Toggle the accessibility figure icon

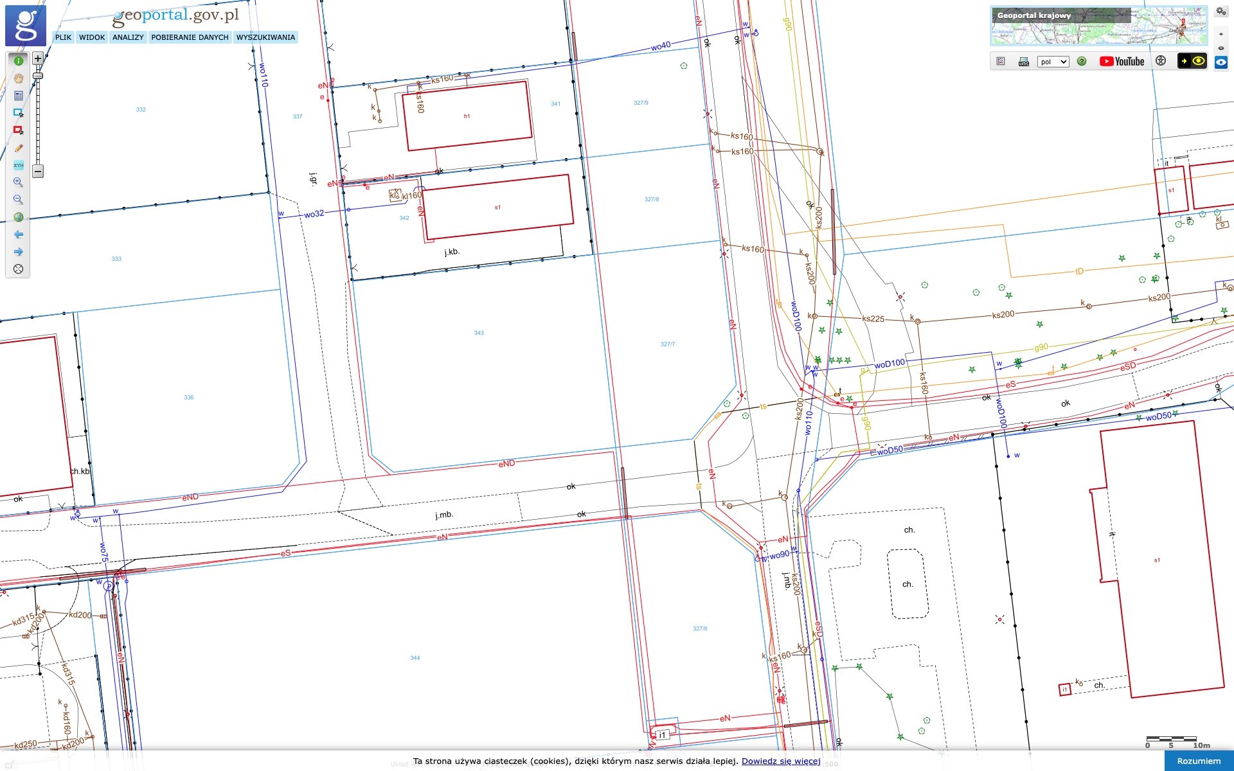(1161, 61)
